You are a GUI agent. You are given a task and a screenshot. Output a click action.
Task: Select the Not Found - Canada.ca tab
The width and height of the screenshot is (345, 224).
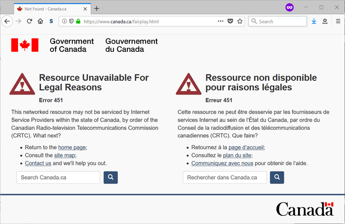click(52, 9)
